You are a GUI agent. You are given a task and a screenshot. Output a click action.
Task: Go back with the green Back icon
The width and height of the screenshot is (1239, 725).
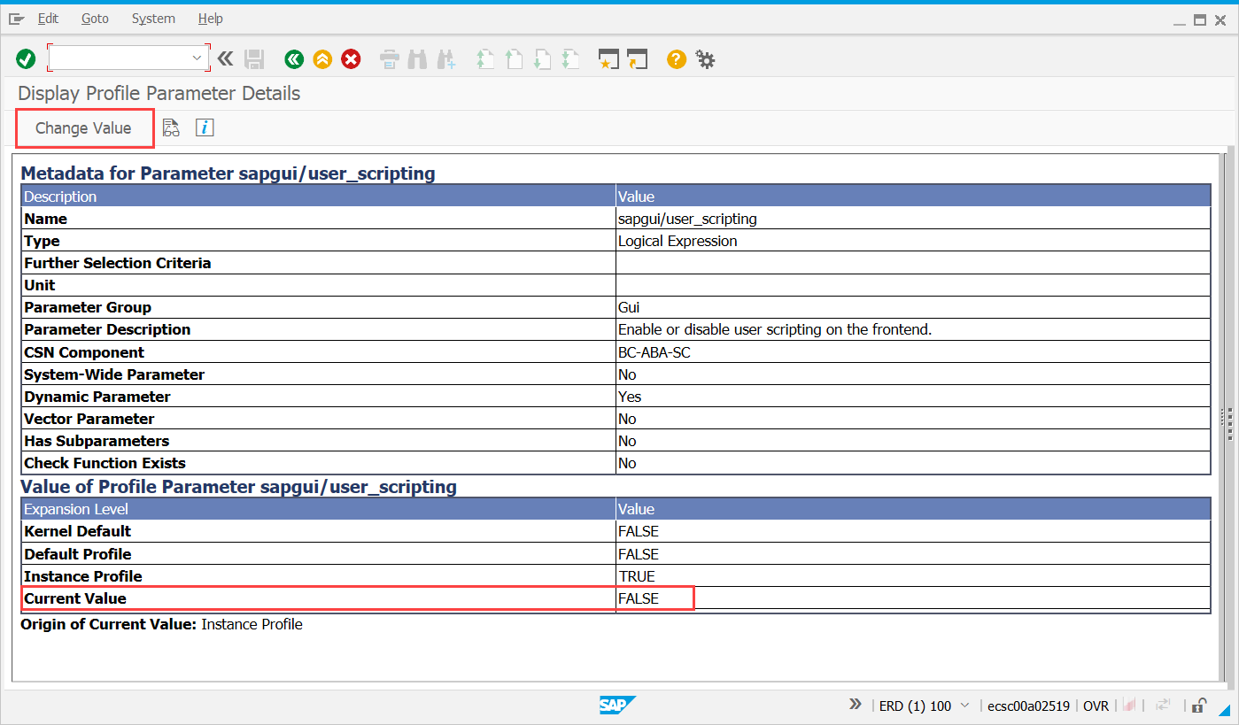(x=294, y=59)
